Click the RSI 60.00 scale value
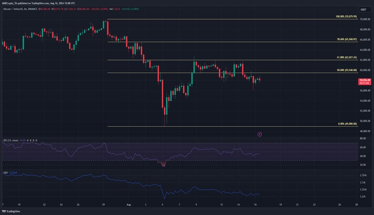Screen dimensions: 374x215 point(363,147)
